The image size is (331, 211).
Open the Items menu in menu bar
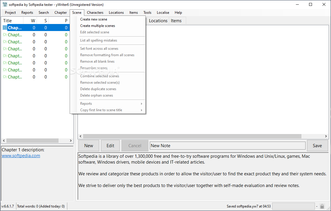134,13
